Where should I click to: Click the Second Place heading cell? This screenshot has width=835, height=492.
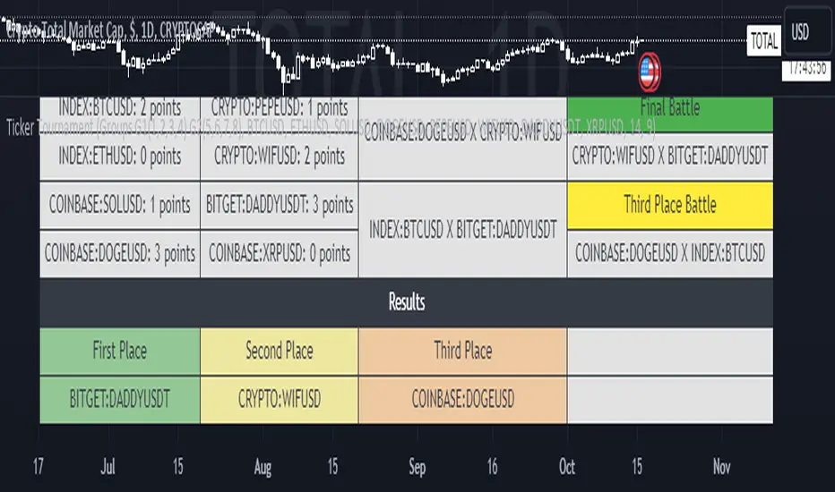280,351
